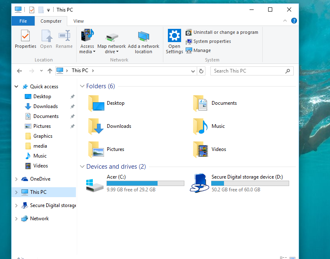This screenshot has width=330, height=259.
Task: Click the Properties ribbon icon
Action: (26, 40)
